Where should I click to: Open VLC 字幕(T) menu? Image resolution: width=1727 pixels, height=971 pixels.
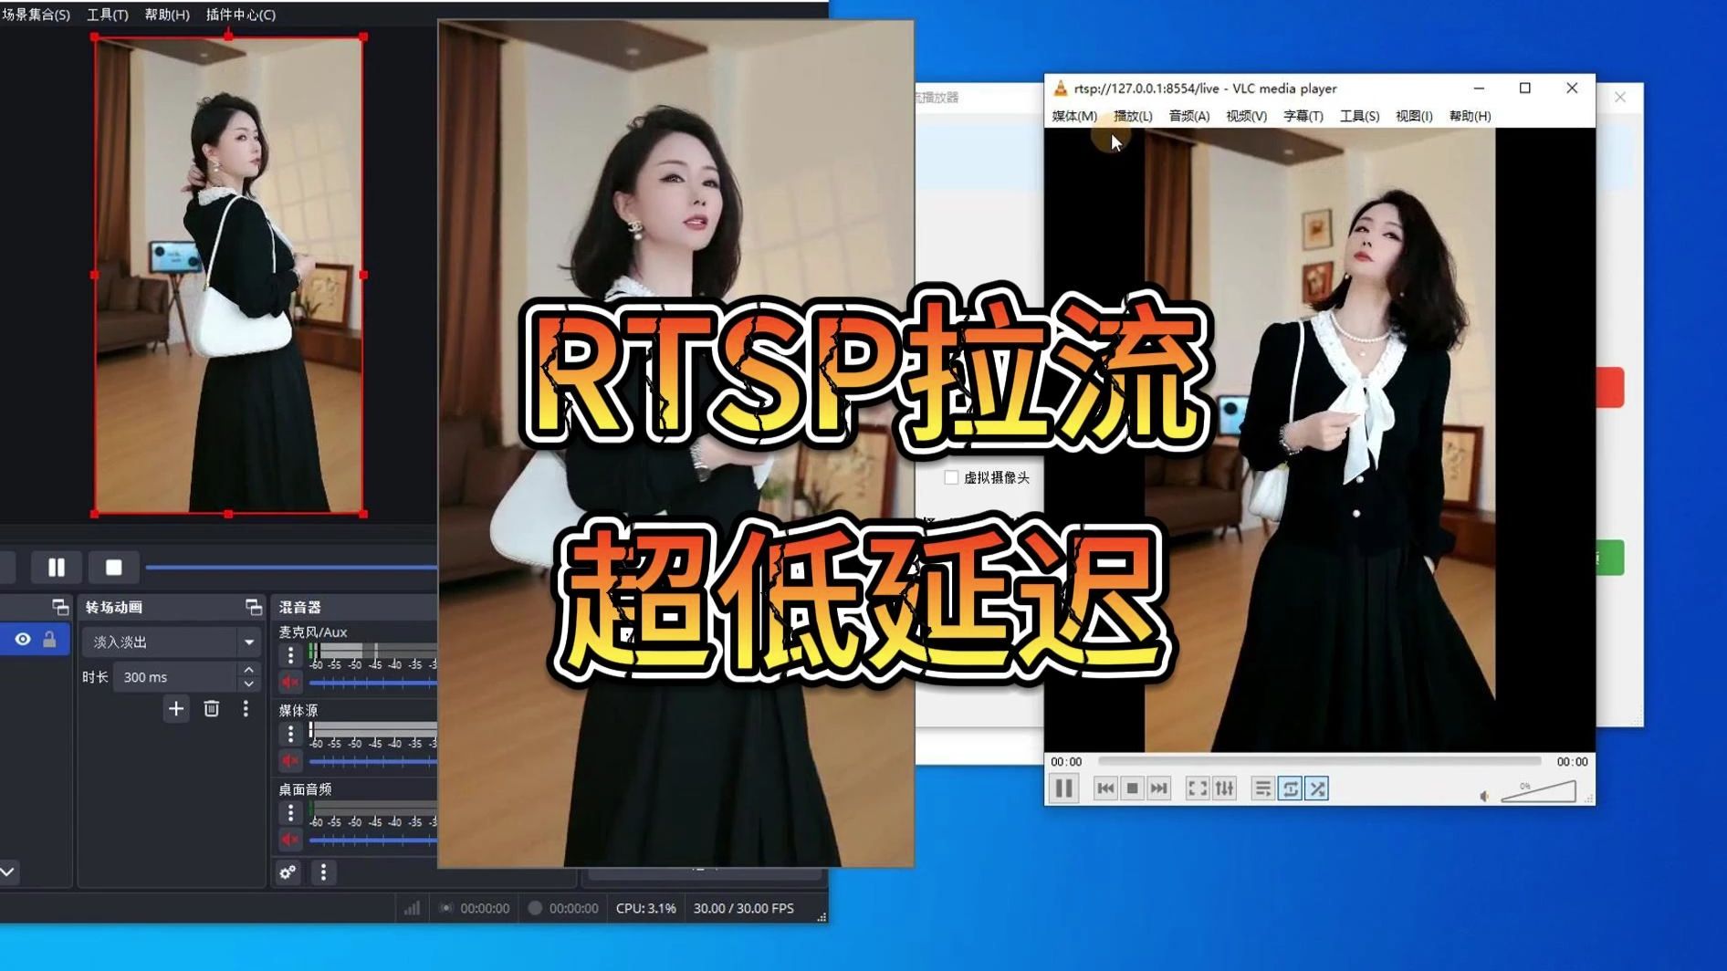[x=1303, y=116]
